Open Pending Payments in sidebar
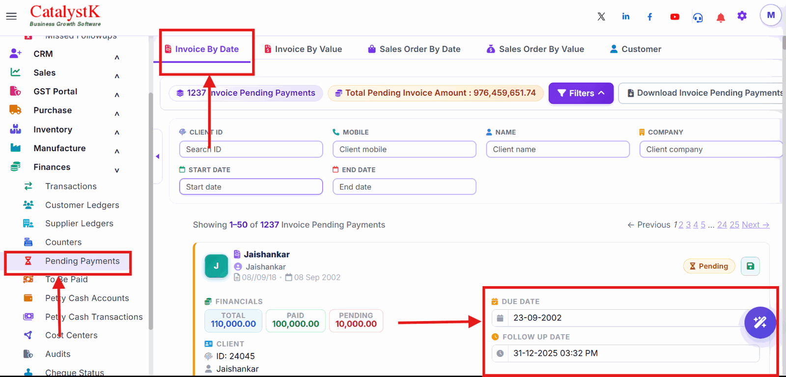Screen dimensions: 786x377 point(82,261)
